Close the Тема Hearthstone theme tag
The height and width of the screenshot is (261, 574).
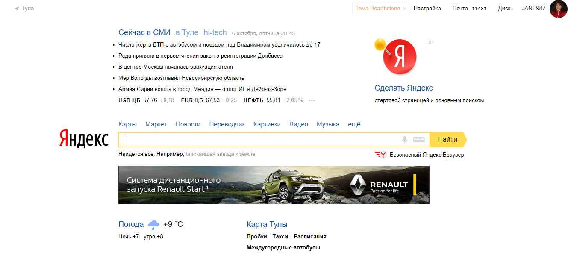[404, 9]
